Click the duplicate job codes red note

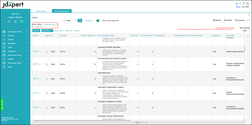(205, 29)
